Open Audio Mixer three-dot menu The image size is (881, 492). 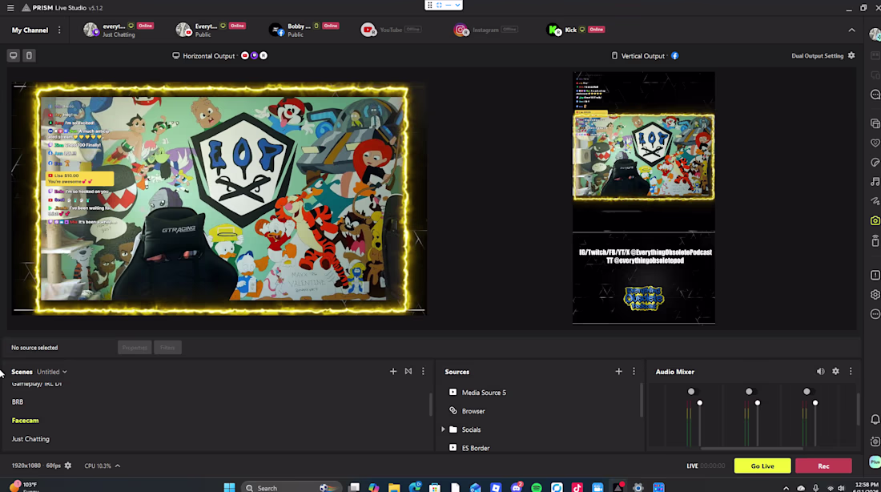[851, 372]
